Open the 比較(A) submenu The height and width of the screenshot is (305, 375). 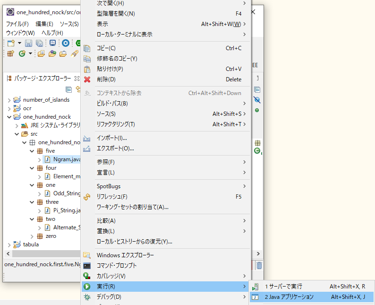coord(166,221)
